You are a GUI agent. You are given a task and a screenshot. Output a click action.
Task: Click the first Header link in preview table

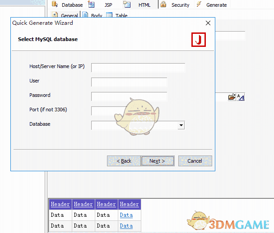60,204
